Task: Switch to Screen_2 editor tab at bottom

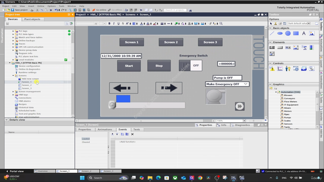Action: [x=86, y=171]
